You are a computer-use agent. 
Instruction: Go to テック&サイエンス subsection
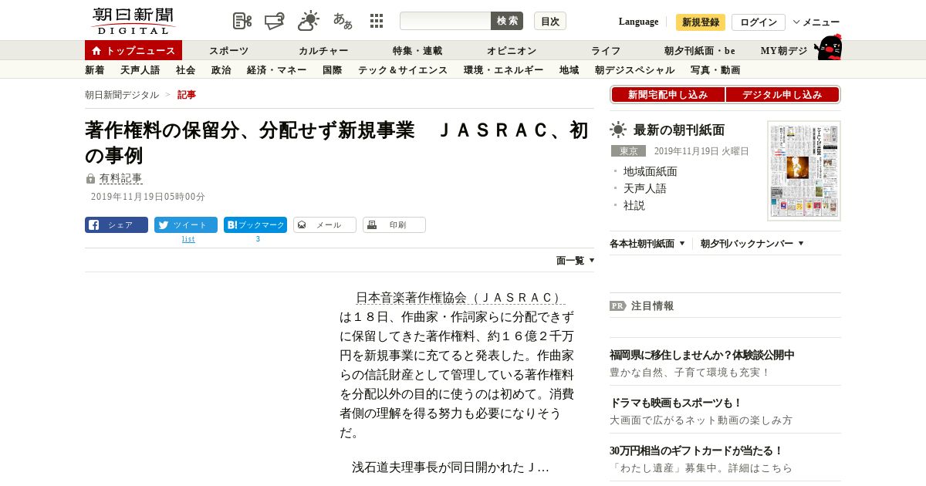[403, 70]
